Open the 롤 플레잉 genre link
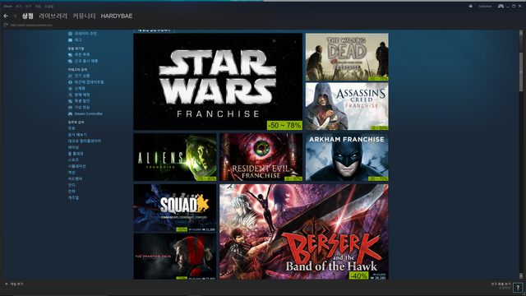The width and height of the screenshot is (526, 296). (x=76, y=154)
